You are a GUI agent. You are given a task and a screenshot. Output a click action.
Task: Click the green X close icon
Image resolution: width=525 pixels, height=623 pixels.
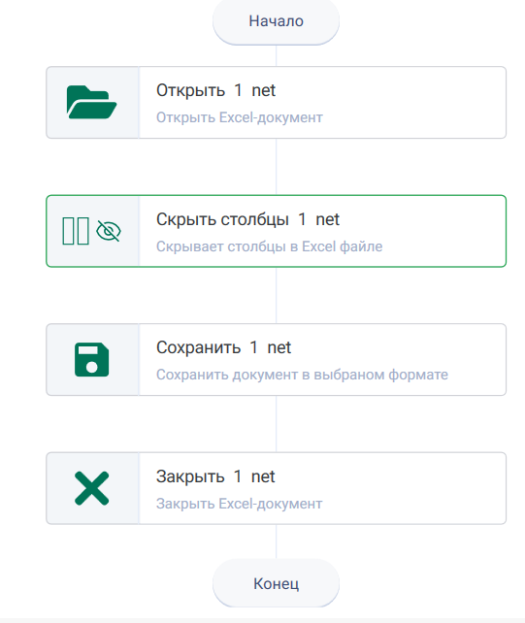(92, 488)
